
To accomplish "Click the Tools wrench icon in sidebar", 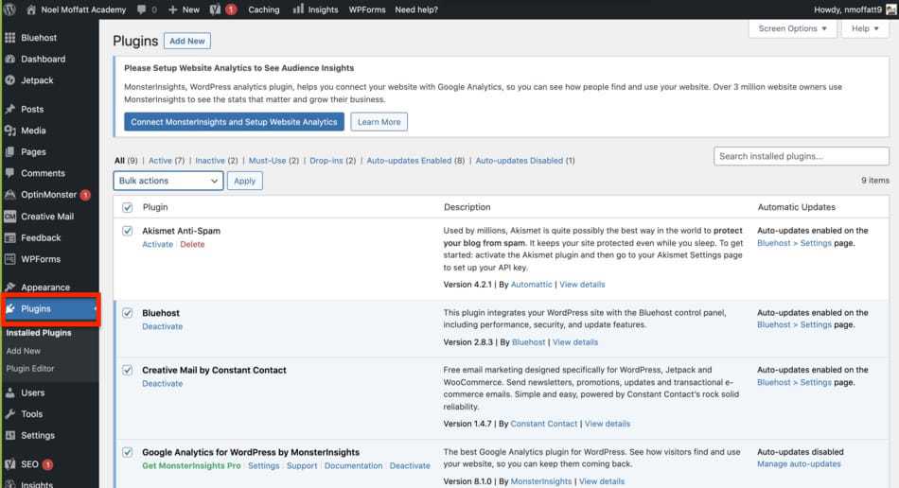I will click(x=9, y=414).
